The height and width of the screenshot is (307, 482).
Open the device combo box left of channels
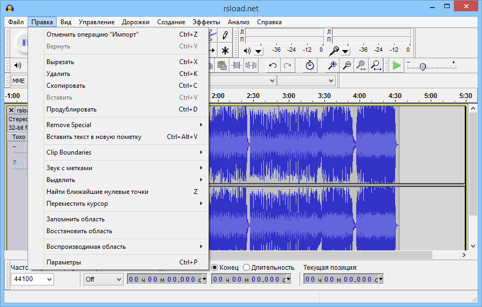242,81
